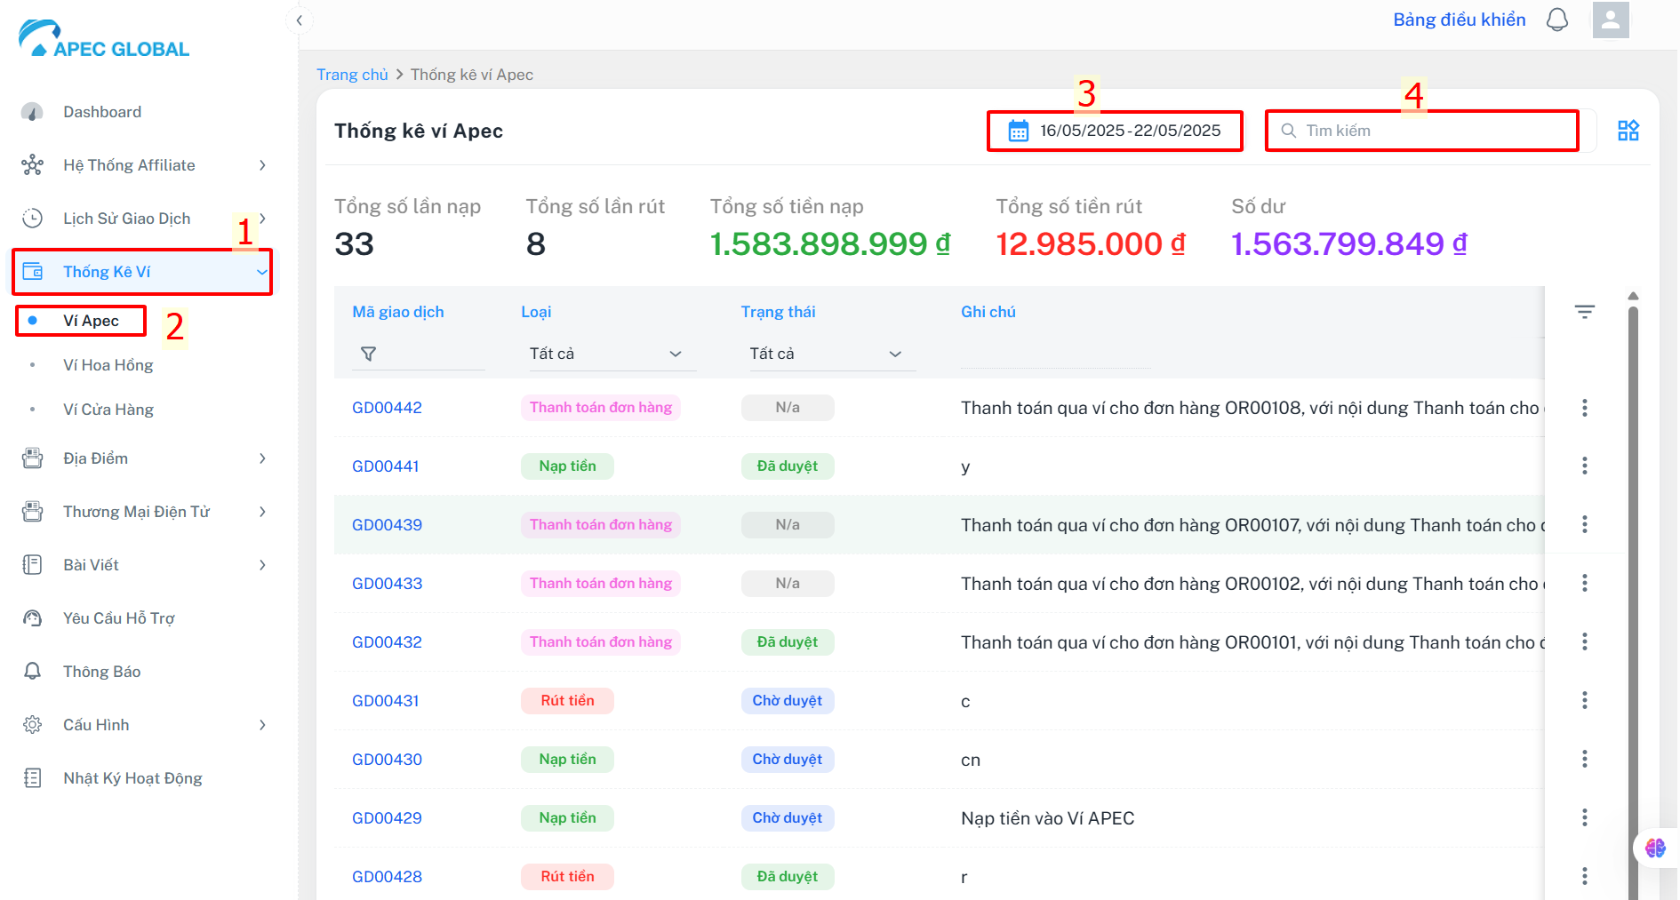
Task: Open the actions menu for row GD00430
Action: [x=1585, y=760]
